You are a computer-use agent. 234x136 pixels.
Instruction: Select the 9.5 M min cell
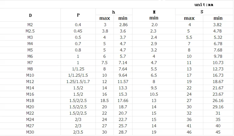[x=154, y=88]
